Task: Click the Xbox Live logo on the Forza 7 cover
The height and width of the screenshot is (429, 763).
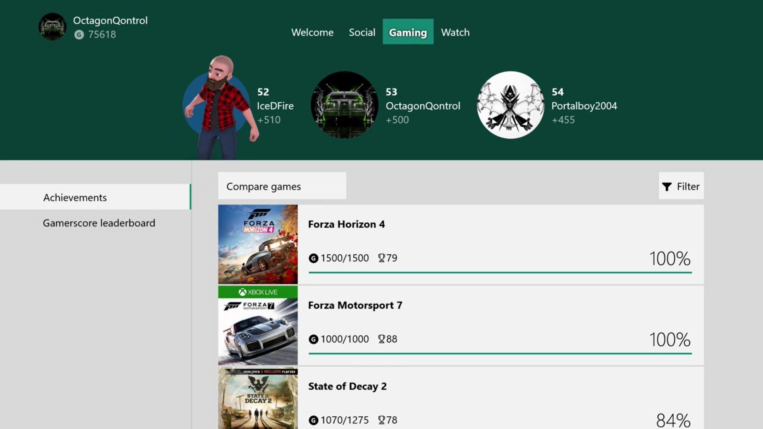Action: click(258, 292)
